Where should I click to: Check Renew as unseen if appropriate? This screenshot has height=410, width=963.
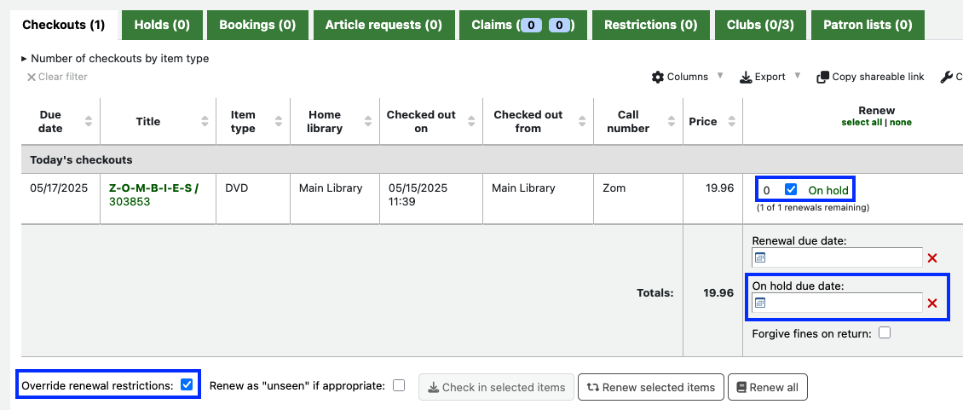tap(399, 385)
